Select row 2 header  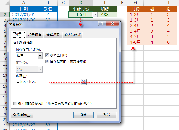click(x=5, y=15)
